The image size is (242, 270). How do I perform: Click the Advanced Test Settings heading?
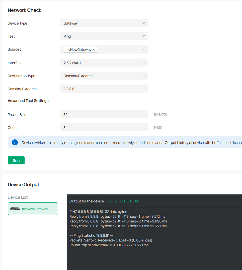click(28, 101)
